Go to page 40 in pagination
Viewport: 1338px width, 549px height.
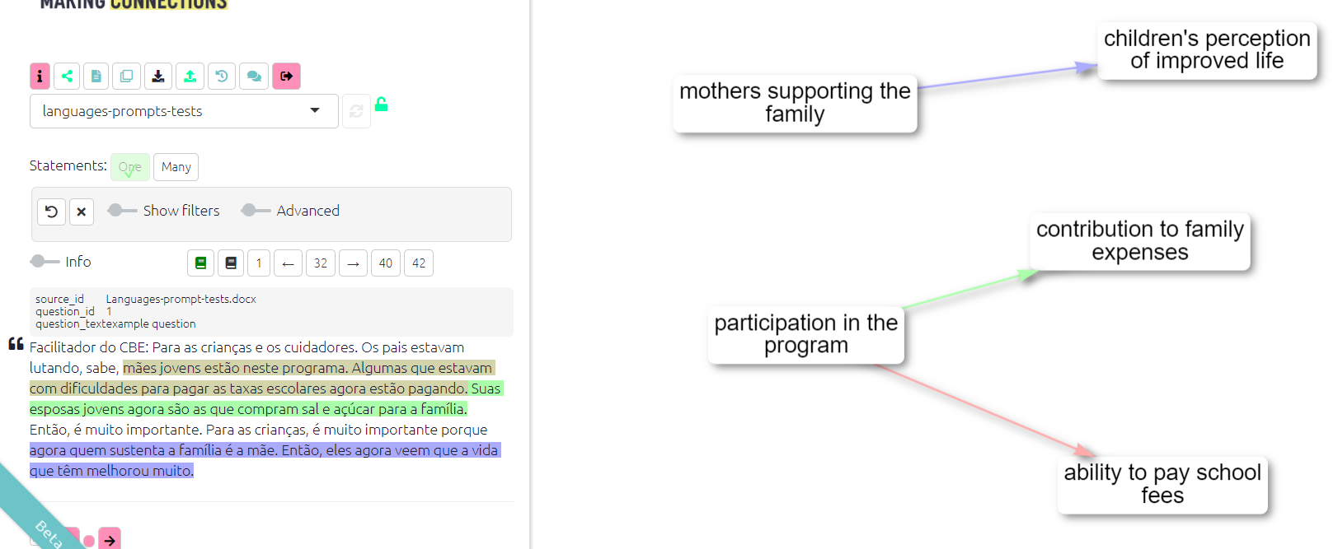click(x=385, y=263)
